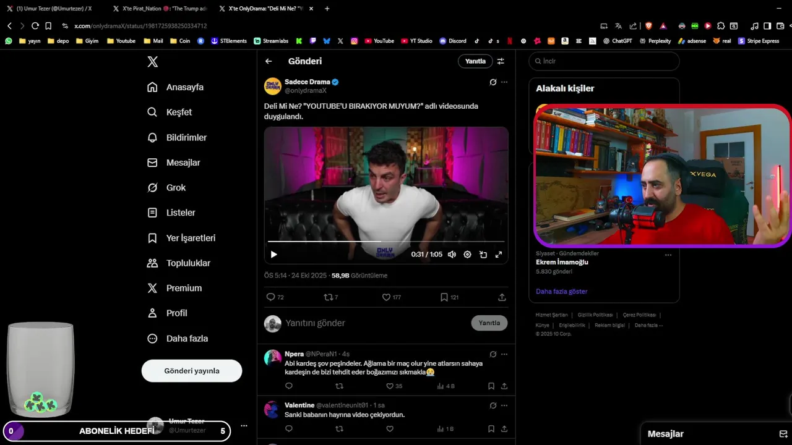Click the Gönderi yayınla button
Image resolution: width=792 pixels, height=445 pixels.
(x=192, y=371)
